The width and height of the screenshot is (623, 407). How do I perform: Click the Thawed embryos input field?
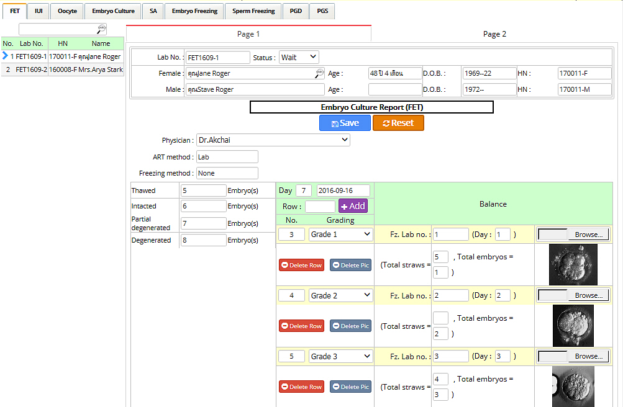203,190
